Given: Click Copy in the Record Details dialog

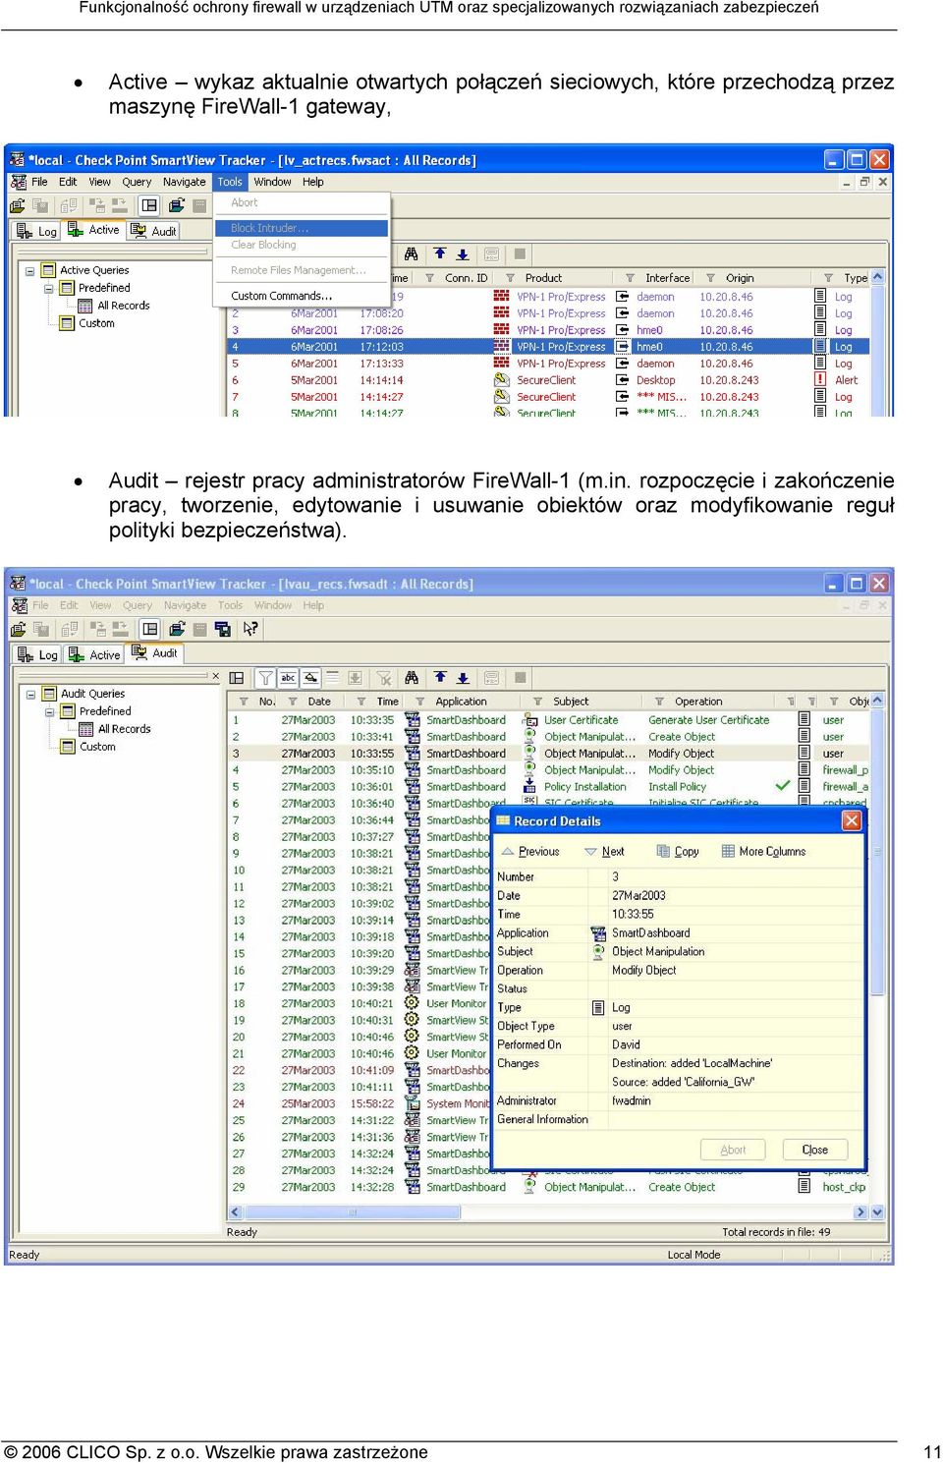Looking at the screenshot, I should pyautogui.click(x=678, y=852).
